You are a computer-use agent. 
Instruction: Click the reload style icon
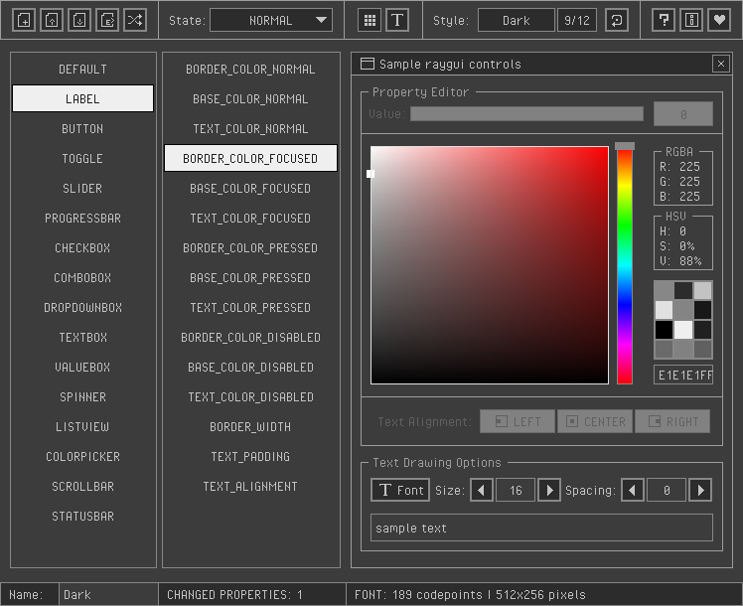tap(617, 20)
